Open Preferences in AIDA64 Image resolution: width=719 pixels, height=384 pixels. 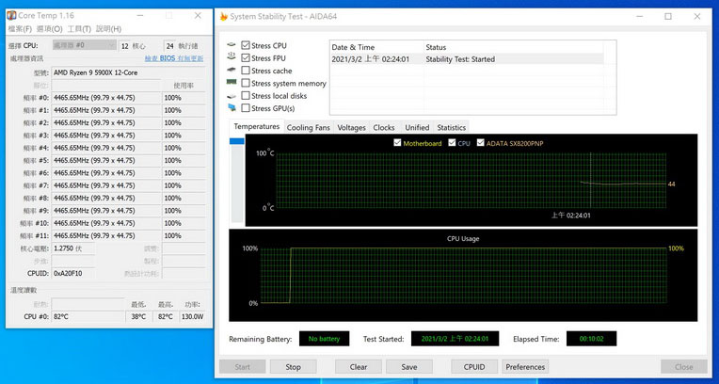525,366
